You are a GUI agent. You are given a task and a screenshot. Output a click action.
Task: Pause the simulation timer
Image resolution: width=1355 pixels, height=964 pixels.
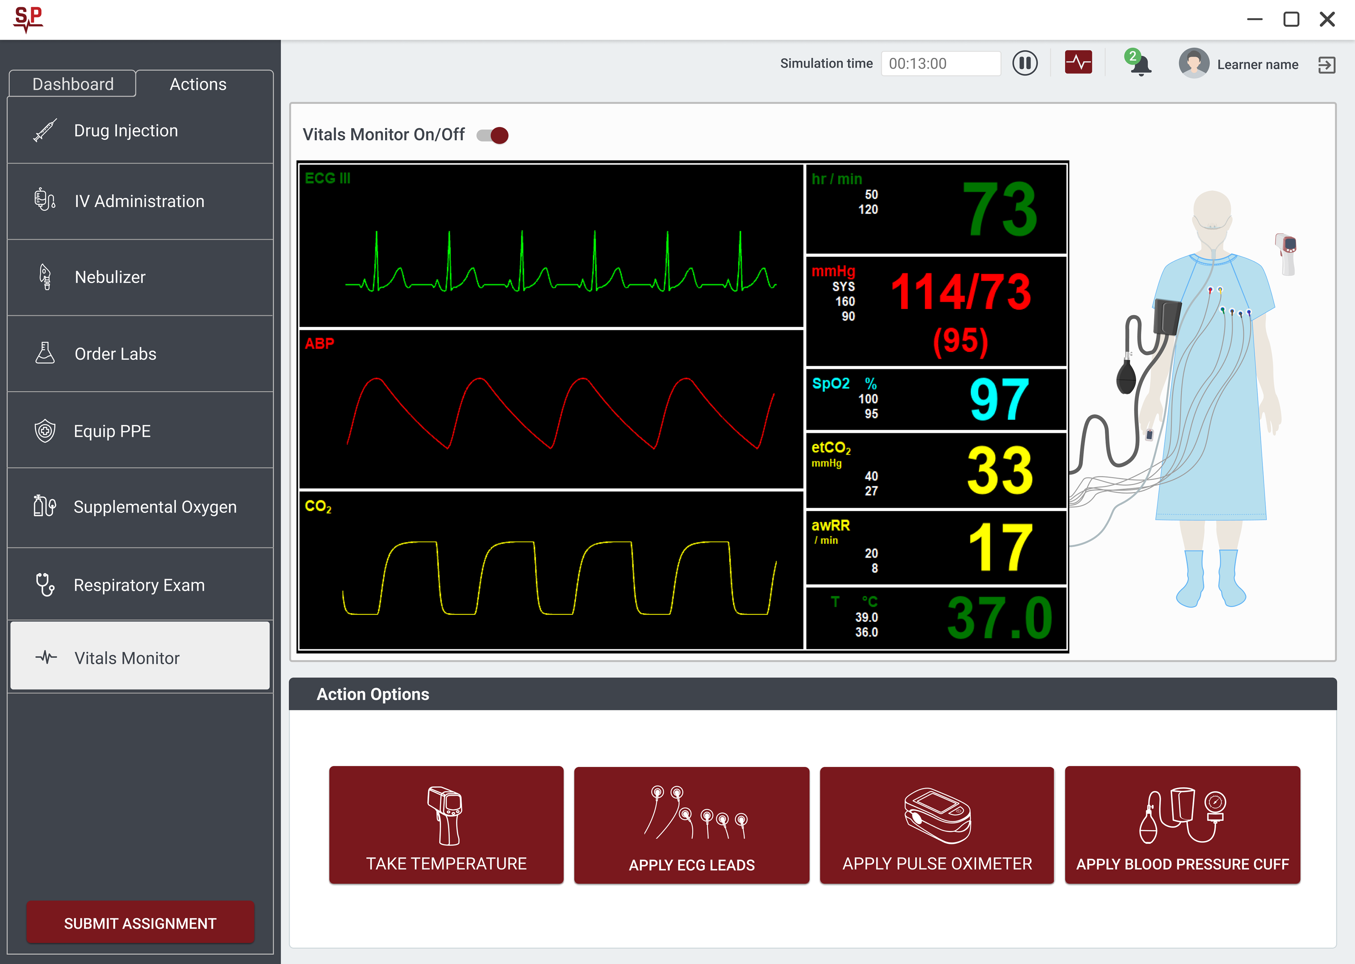click(1024, 63)
